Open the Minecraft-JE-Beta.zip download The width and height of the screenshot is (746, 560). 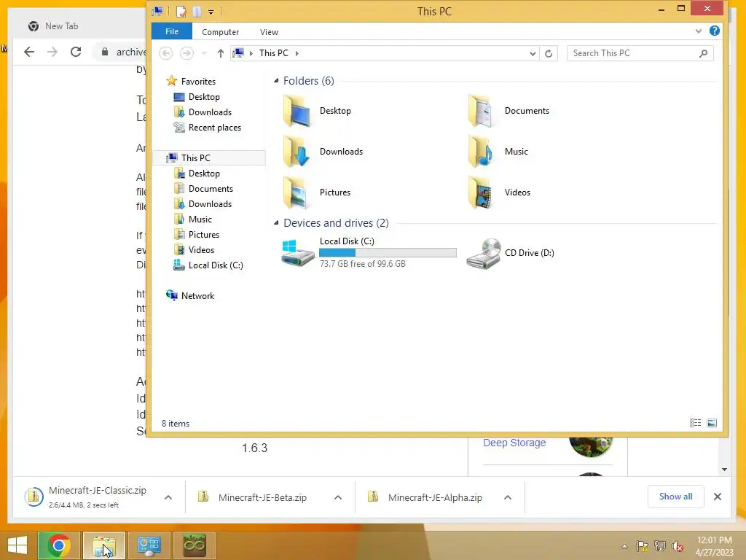(262, 497)
